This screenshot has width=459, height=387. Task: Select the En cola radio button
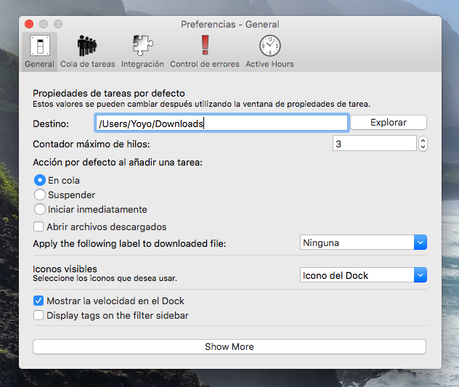coord(40,180)
